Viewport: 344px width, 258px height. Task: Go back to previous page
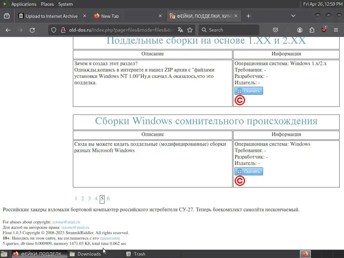(8, 30)
